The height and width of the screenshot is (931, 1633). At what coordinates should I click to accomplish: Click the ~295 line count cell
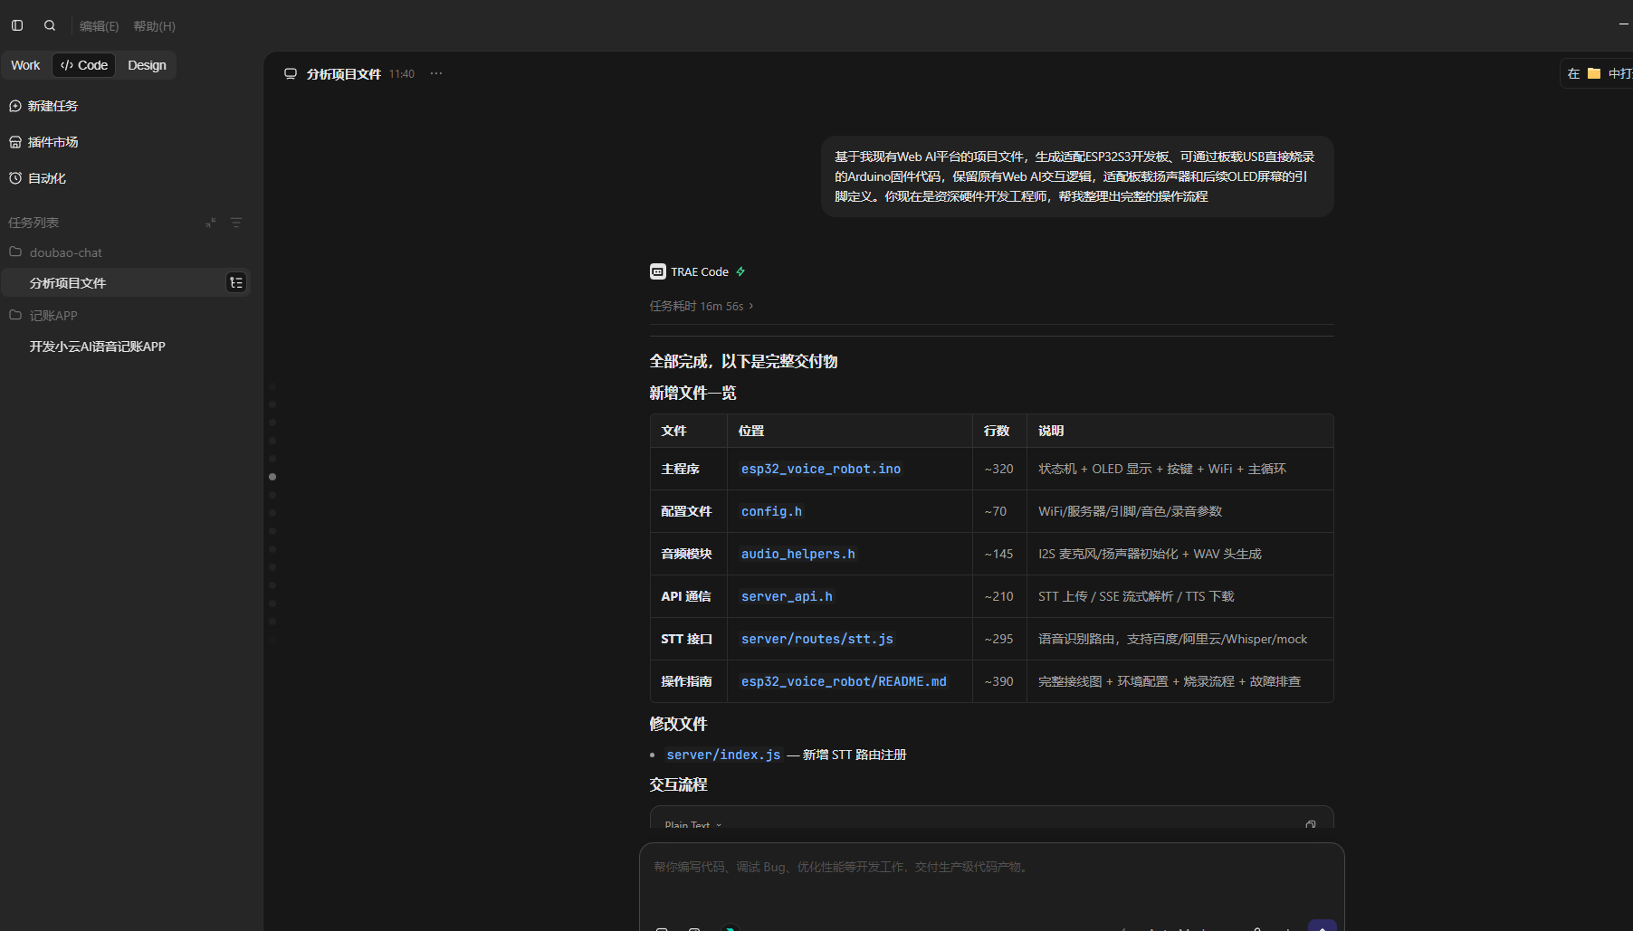(998, 639)
